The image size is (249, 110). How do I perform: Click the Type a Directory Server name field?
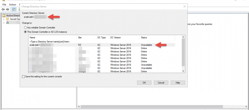click(x=50, y=41)
